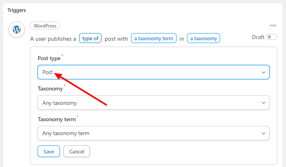Expand the Any taxonomy dropdown
This screenshot has height=167, width=286.
[153, 102]
